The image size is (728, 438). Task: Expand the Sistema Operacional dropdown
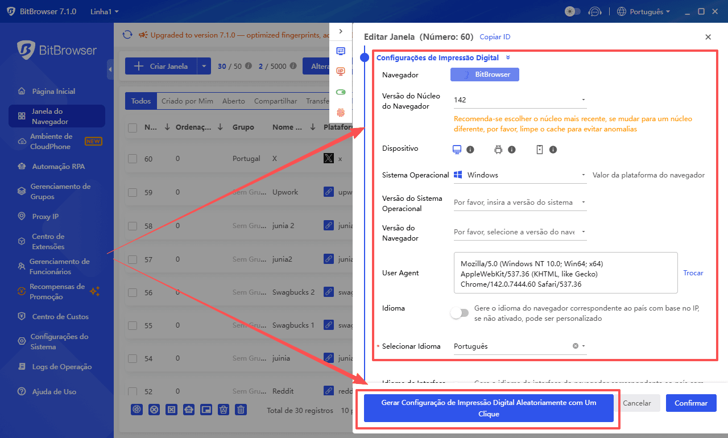click(x=519, y=175)
